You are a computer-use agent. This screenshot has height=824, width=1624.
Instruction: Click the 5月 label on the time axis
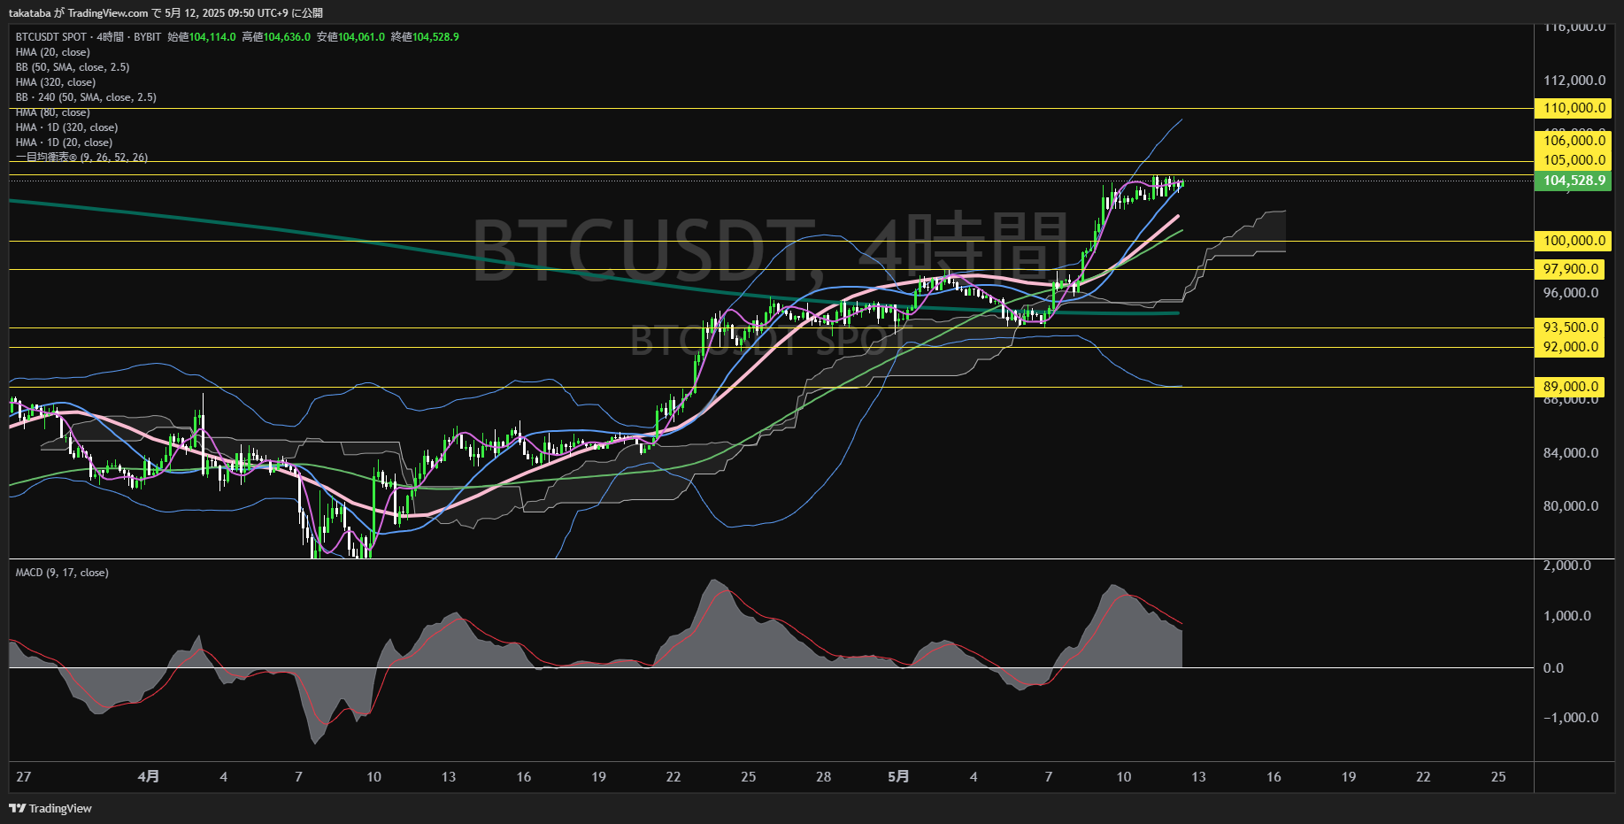tap(898, 776)
